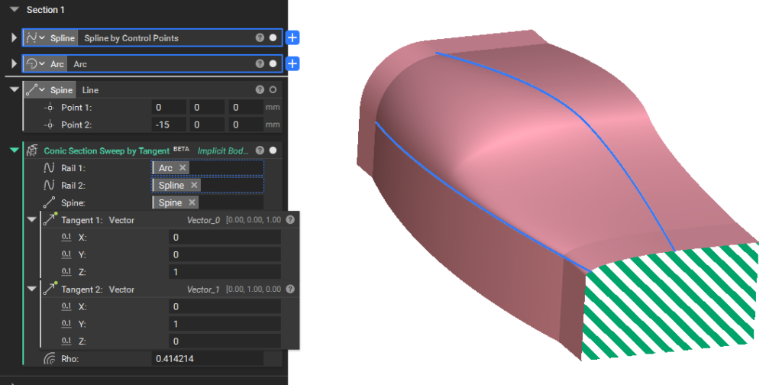Expand the Spline by Control Points block

tap(14, 37)
